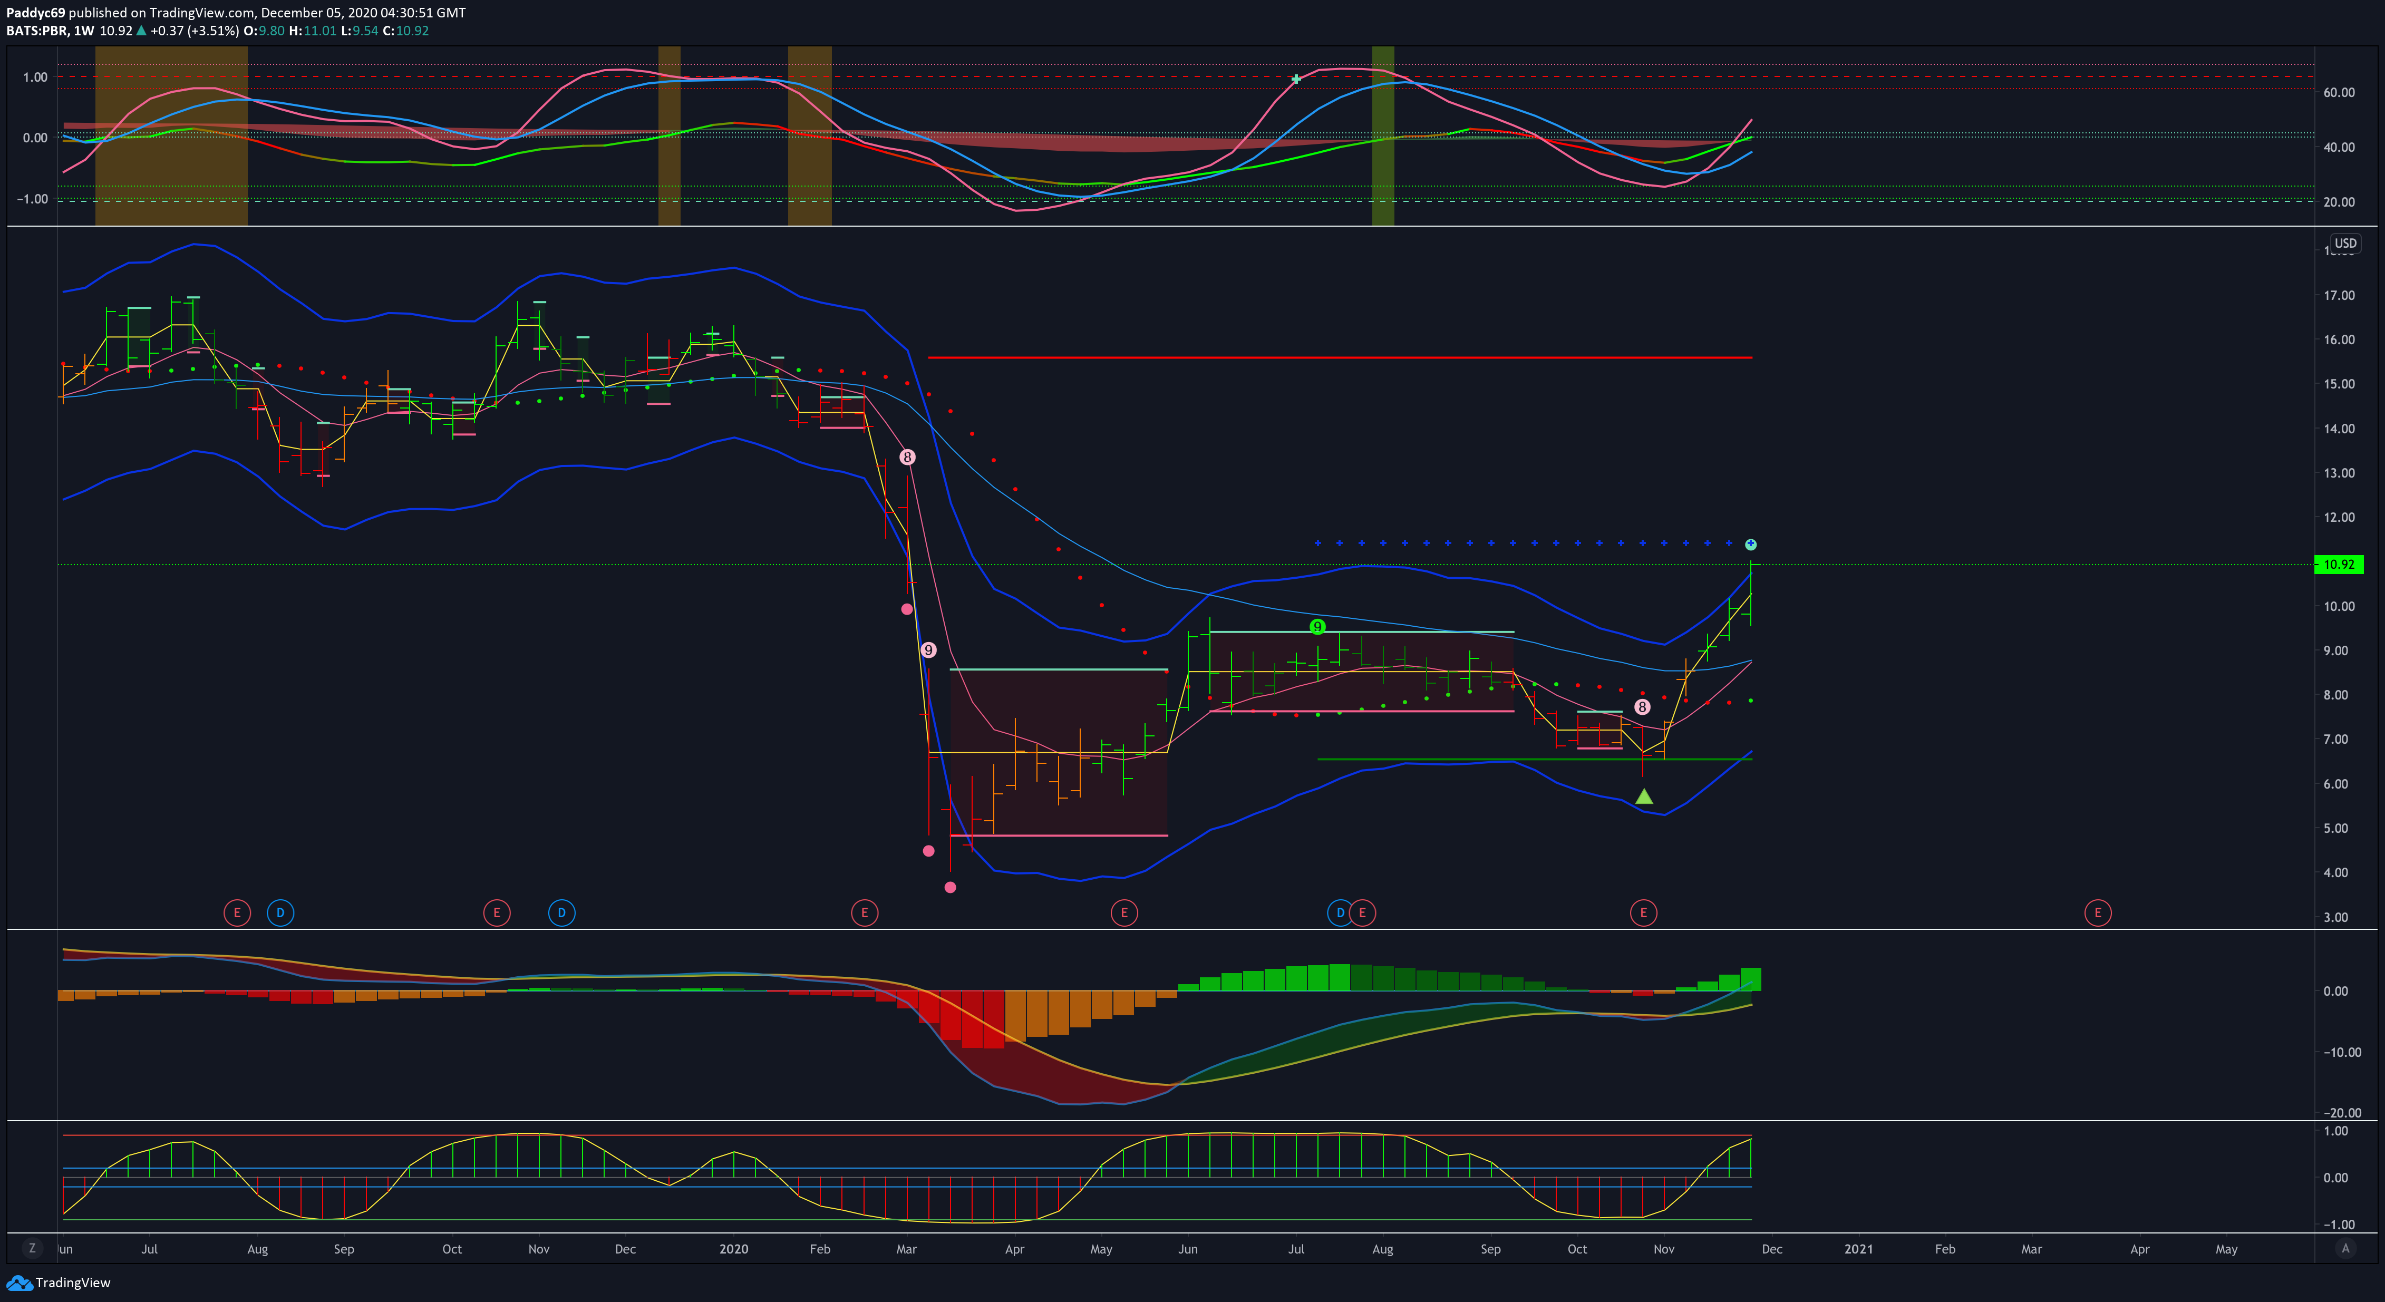Click the +0.37 (+3.51%) change value
The width and height of the screenshot is (2385, 1302).
point(195,31)
